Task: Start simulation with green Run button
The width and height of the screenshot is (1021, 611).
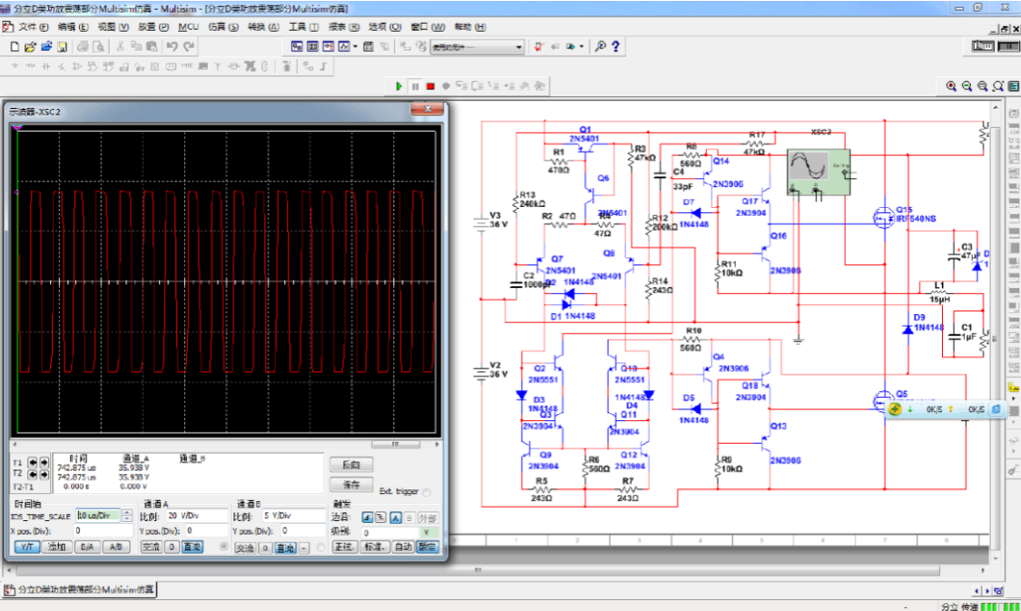Action: click(x=398, y=86)
